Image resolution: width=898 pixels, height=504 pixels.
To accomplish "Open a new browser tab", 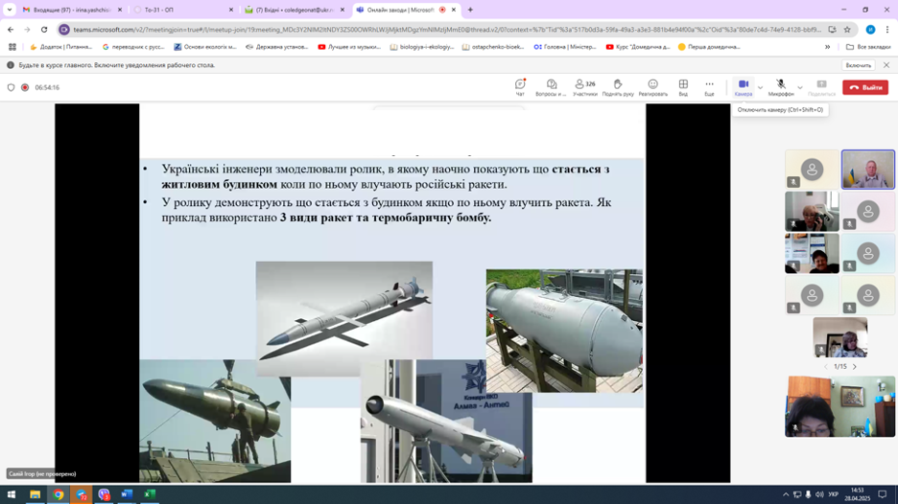I will coord(470,10).
